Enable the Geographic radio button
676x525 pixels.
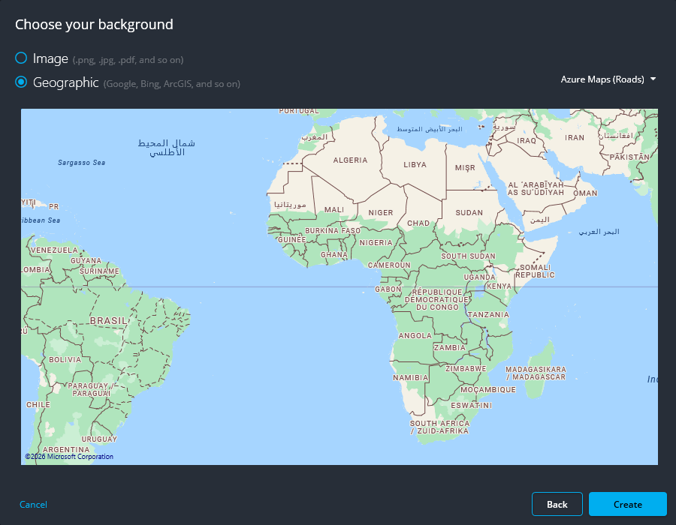tap(21, 82)
